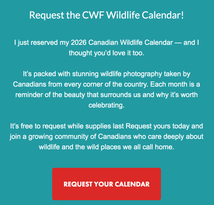Click the paragraph starting 'It's free to request'
The height and width of the screenshot is (205, 214).
click(x=106, y=136)
